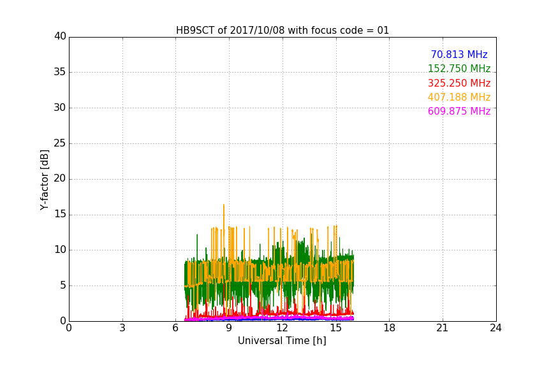Click the x-axis tick label 6
The image size is (551, 367).
(175, 328)
